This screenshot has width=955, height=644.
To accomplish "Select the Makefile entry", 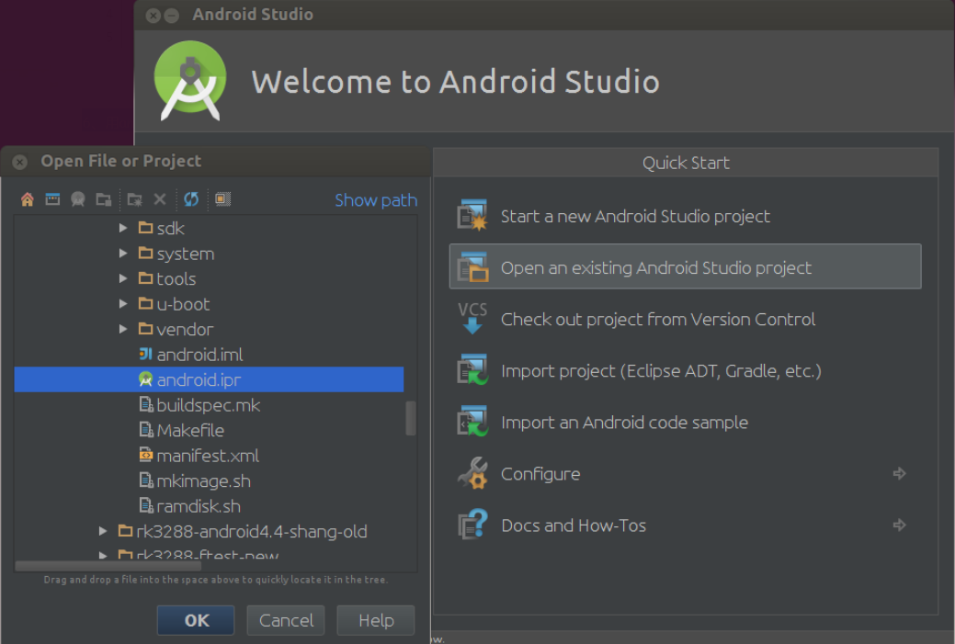I will pos(190,430).
